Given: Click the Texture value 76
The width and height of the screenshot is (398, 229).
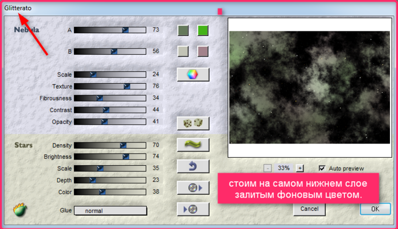Looking at the screenshot, I should point(156,86).
